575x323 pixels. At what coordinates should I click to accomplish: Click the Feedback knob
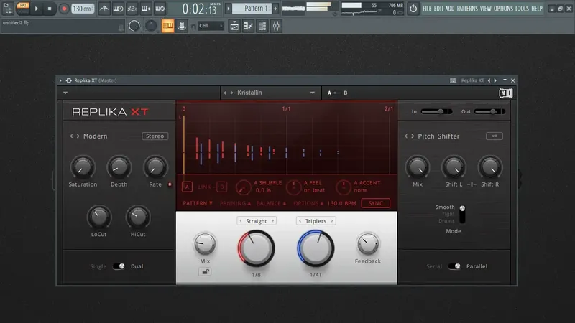pos(368,244)
